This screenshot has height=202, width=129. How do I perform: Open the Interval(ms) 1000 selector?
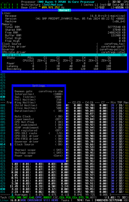[58, 94]
